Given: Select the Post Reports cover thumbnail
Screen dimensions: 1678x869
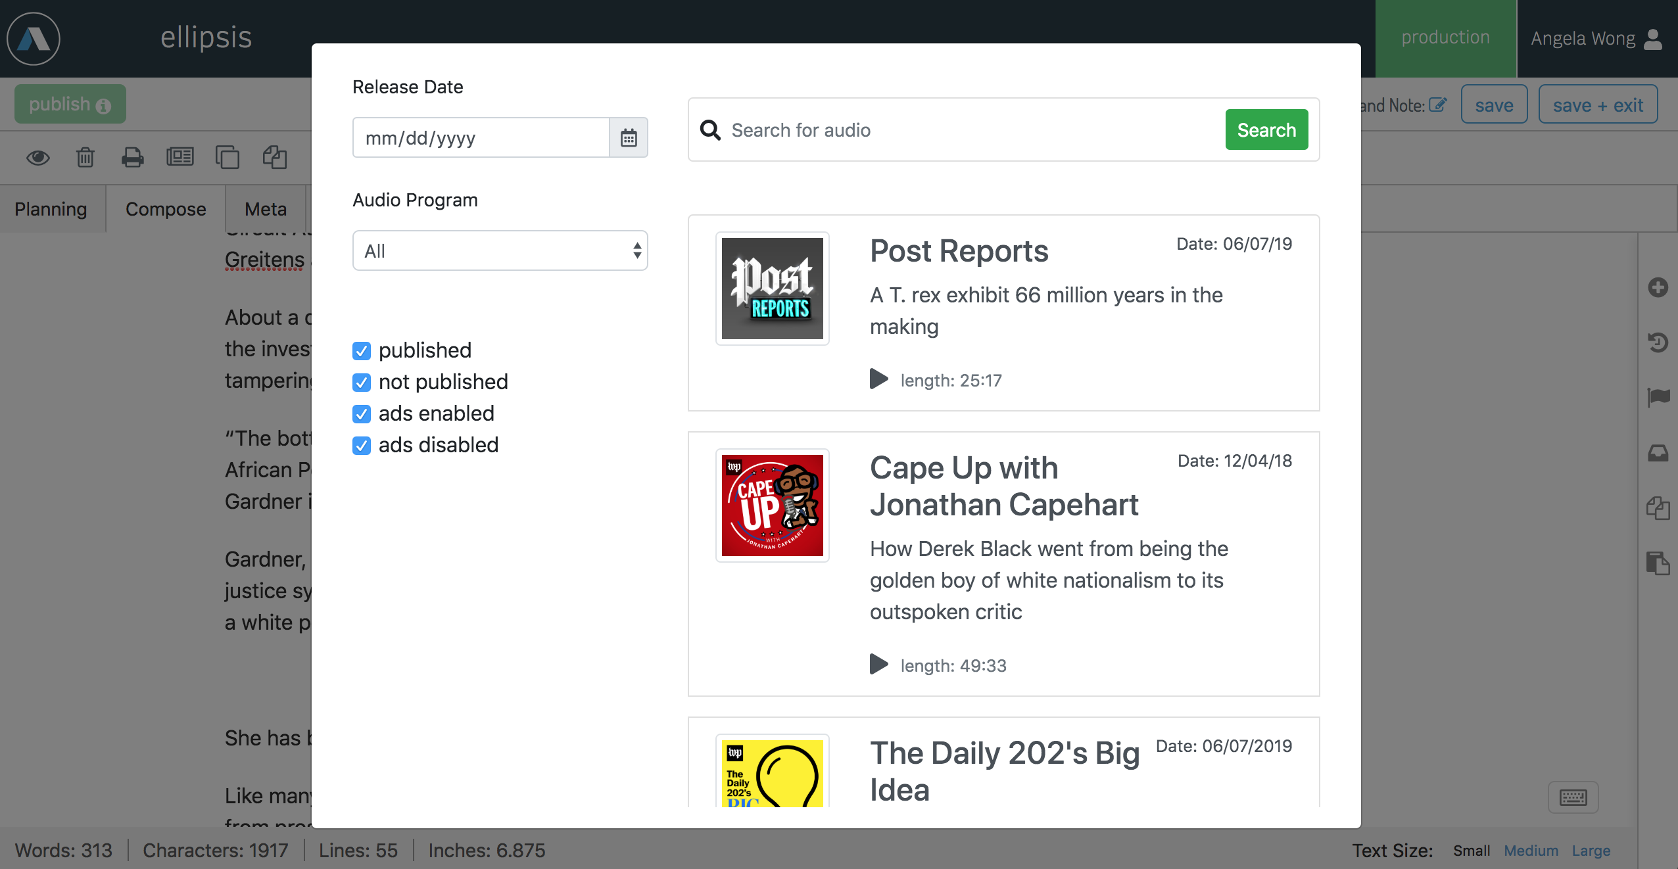Looking at the screenshot, I should point(773,289).
